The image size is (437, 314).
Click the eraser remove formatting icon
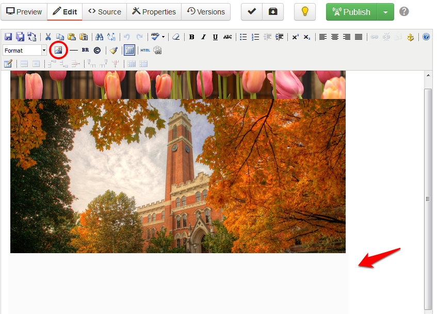pos(176,37)
